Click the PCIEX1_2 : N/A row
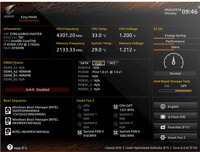Screen dimensions: 200x152 pos(89,85)
